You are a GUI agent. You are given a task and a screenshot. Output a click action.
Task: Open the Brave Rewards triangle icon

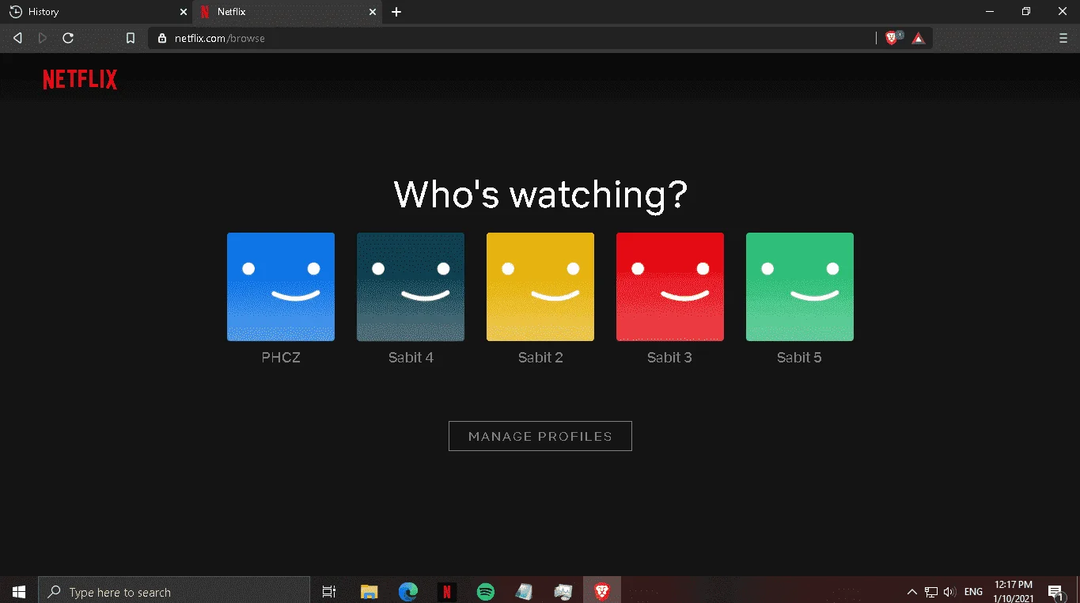tap(918, 38)
